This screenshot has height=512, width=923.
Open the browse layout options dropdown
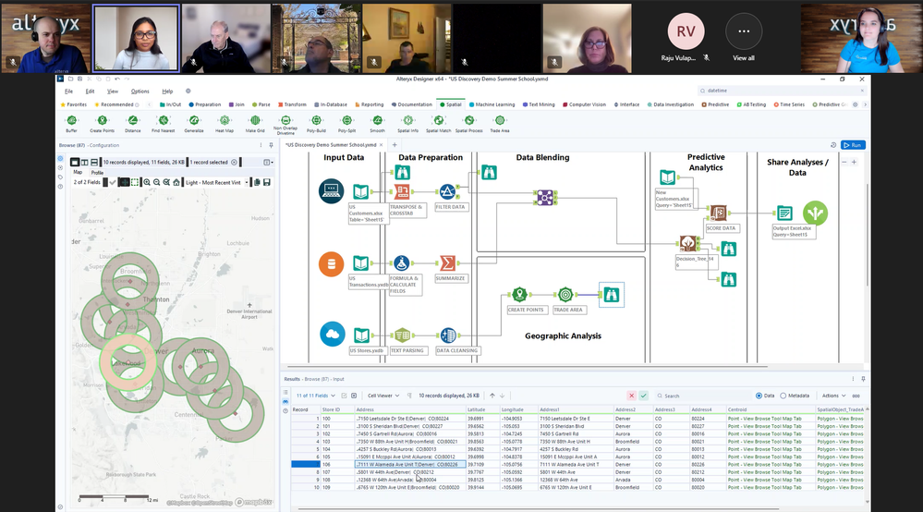(268, 162)
